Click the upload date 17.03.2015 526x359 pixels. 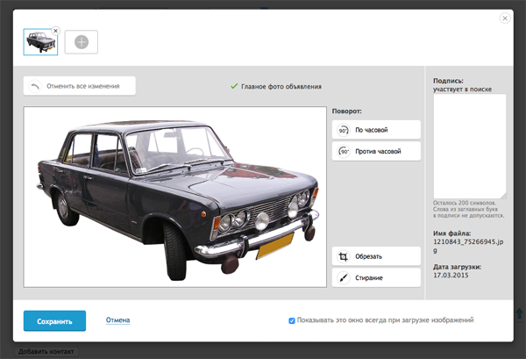(x=451, y=276)
